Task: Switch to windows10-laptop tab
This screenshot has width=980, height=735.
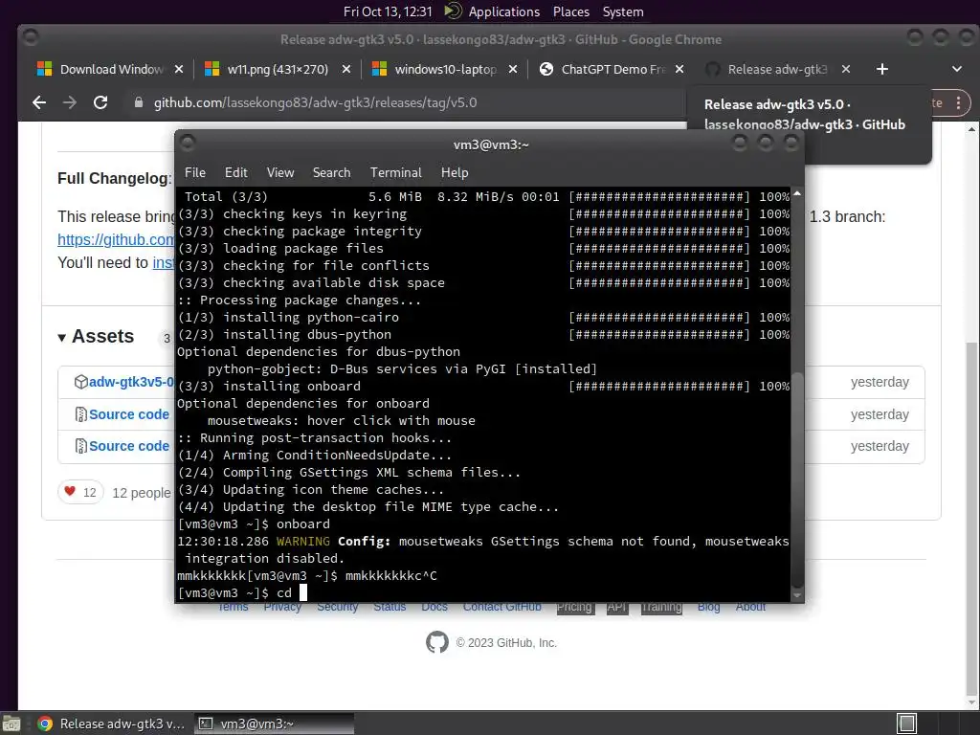Action: pyautogui.click(x=445, y=69)
